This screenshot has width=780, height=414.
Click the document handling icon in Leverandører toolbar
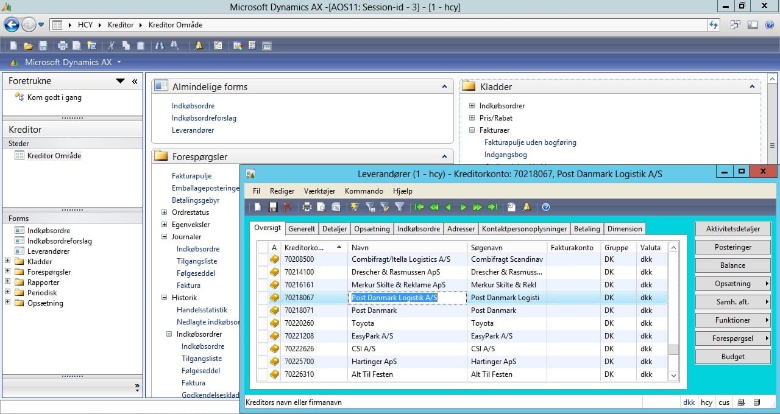pos(511,207)
